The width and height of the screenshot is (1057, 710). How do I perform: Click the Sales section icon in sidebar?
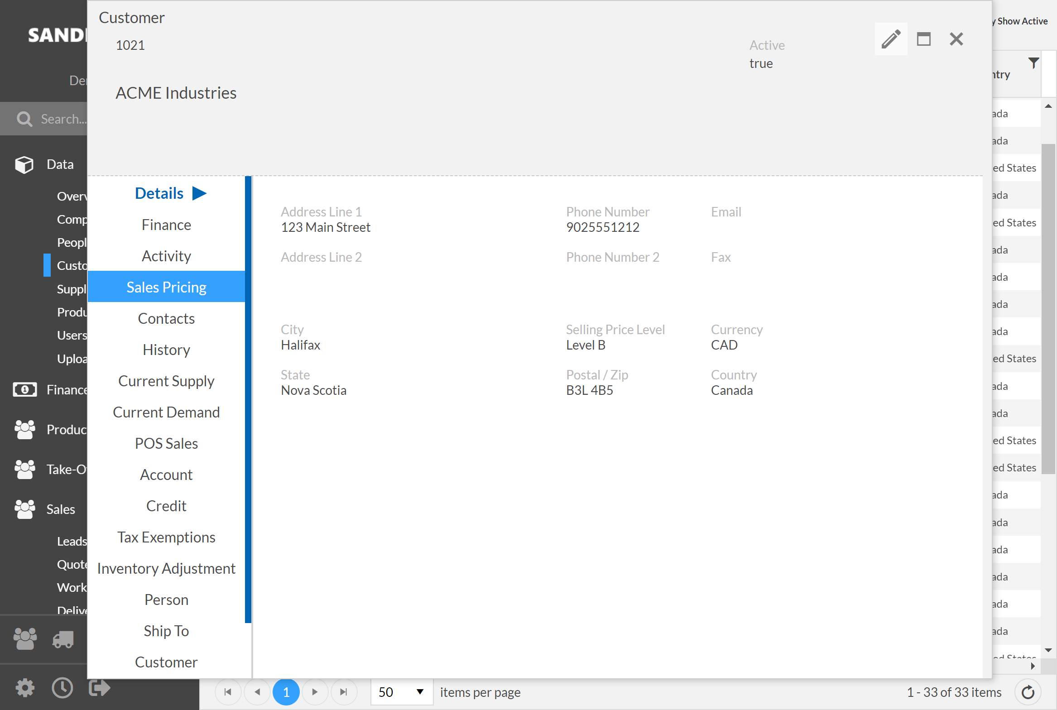pyautogui.click(x=24, y=509)
